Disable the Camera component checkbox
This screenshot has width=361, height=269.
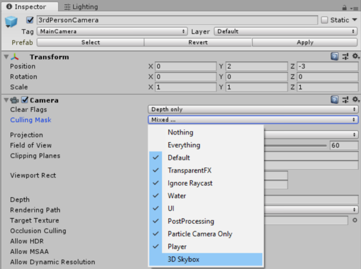(25, 100)
